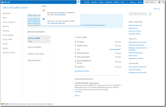Viewport: 166px width, 107px height.
Task: Open service health in the left sidebar
Action: point(7,39)
